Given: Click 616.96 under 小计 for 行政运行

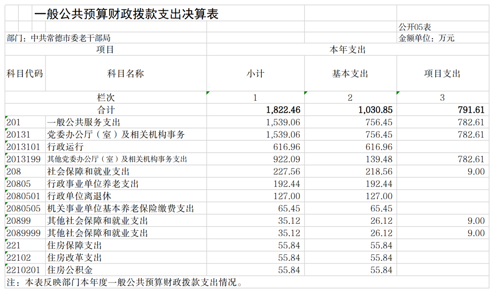Looking at the screenshot, I should click(287, 147).
